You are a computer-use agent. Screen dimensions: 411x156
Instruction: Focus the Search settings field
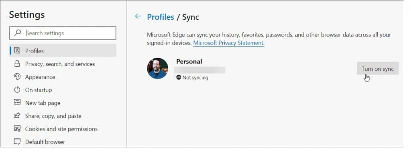tap(63, 33)
